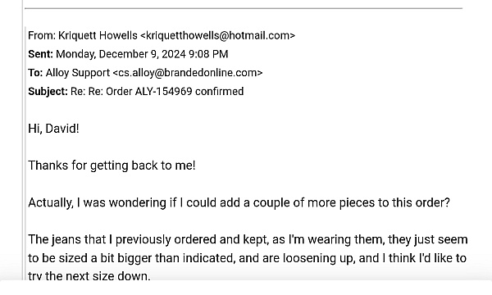
Task: Click the bold To: label
Action: [35, 73]
